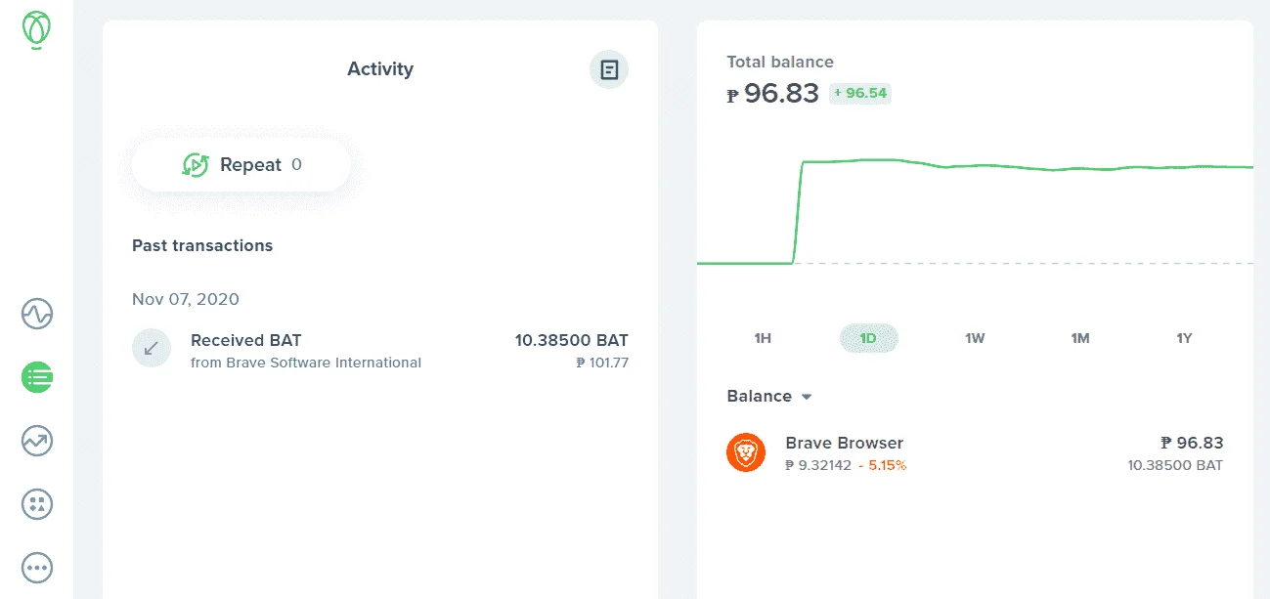The image size is (1270, 599).
Task: Click the Brave lion logo icon
Action: pyautogui.click(x=746, y=452)
